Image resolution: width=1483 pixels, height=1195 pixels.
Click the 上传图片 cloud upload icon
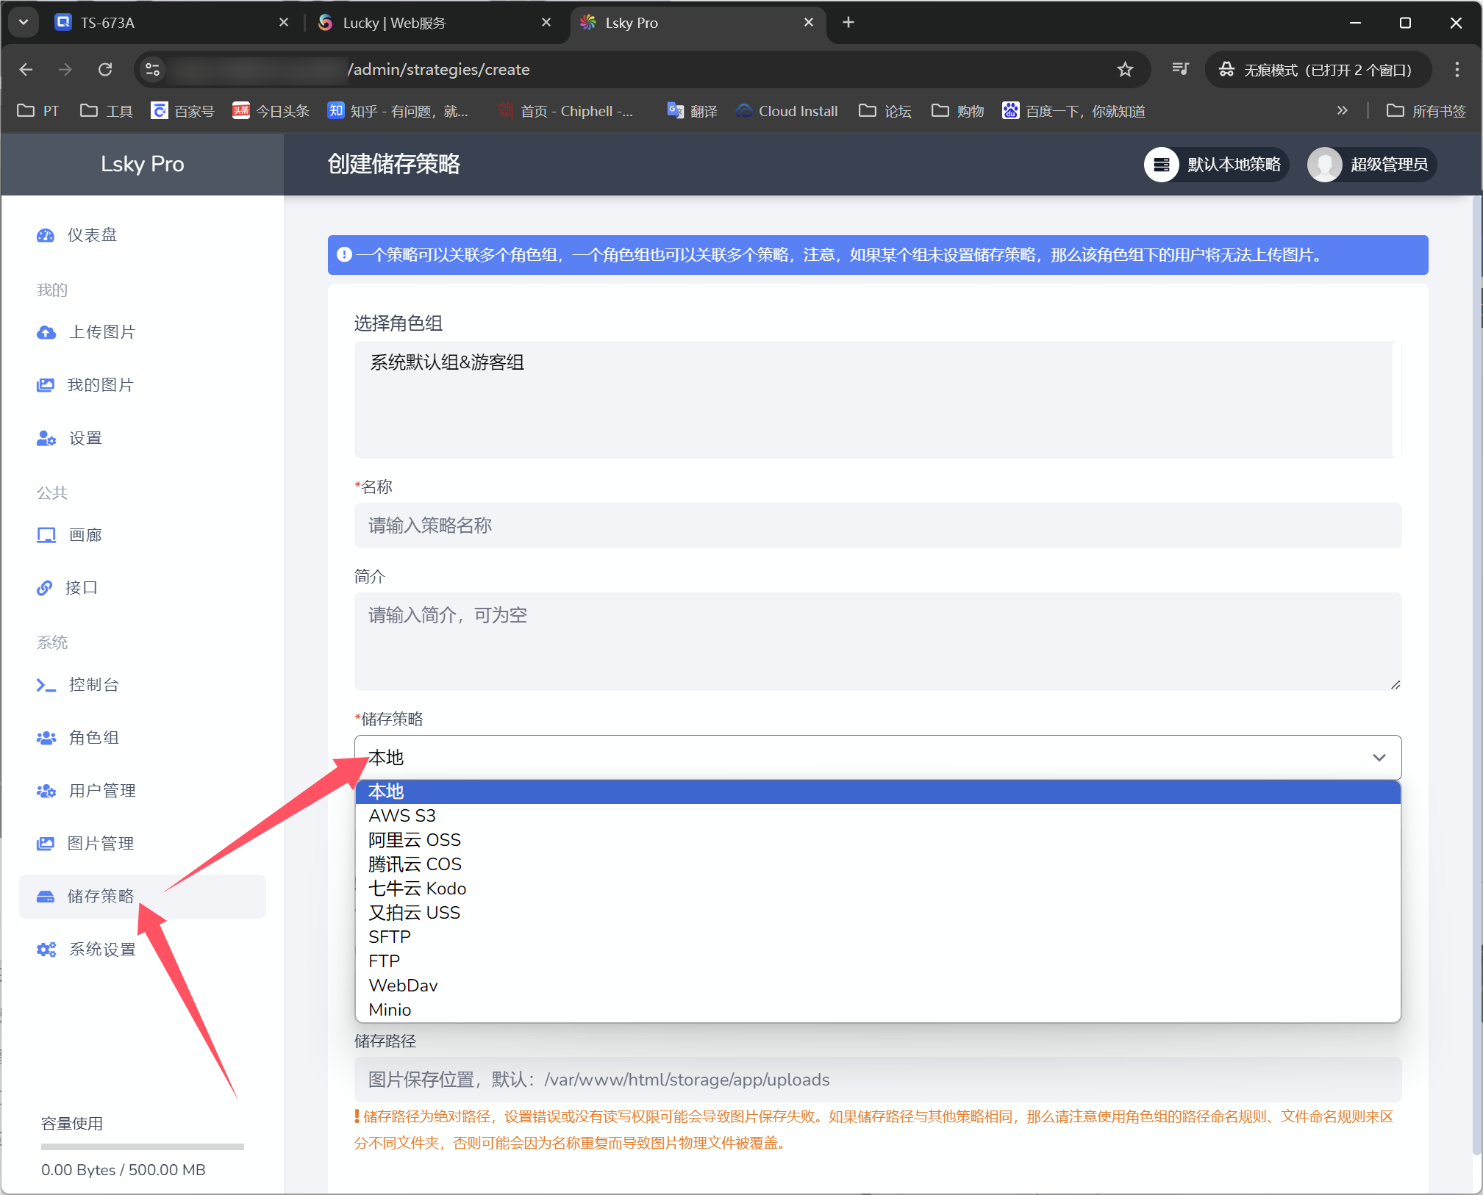[46, 332]
